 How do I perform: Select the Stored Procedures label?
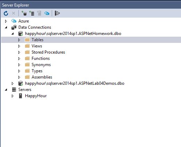(x=48, y=52)
